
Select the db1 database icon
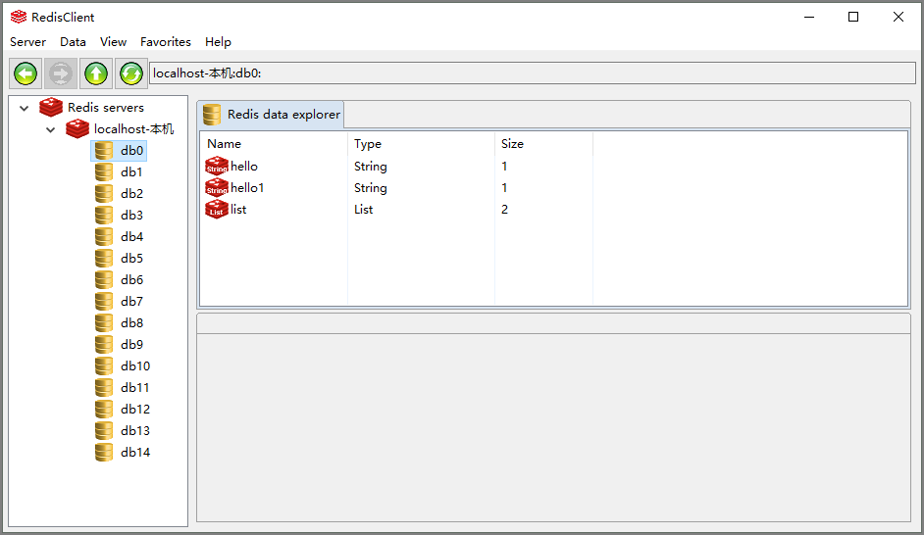pos(104,171)
